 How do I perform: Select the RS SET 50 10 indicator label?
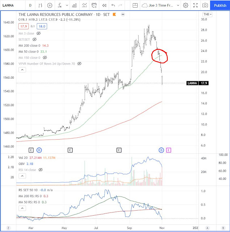tap(28, 190)
